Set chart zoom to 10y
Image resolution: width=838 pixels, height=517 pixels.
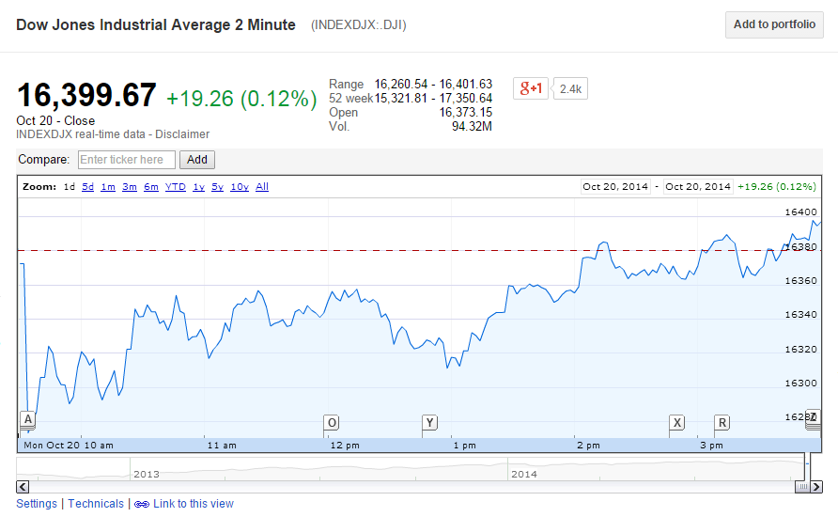[x=240, y=187]
